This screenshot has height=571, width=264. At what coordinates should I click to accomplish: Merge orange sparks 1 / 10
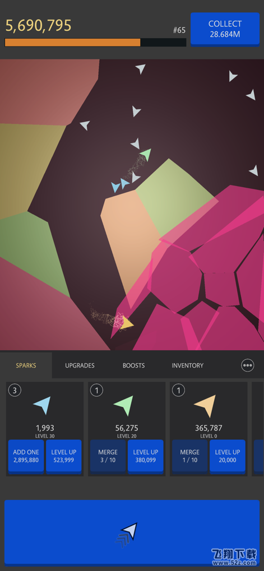pos(189,456)
